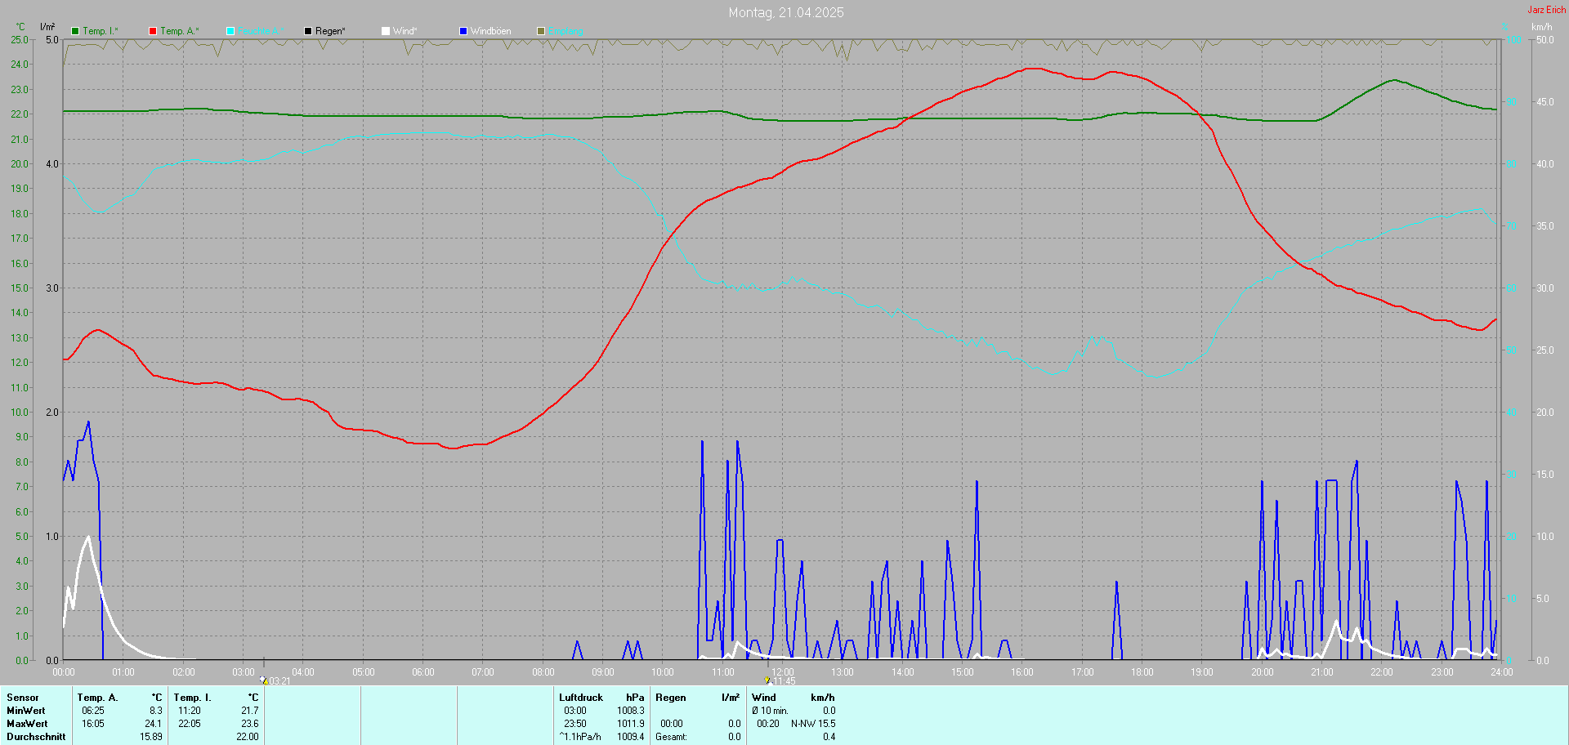The height and width of the screenshot is (745, 1569).
Task: Click the white Wind legend swatch
Action: pos(386,31)
